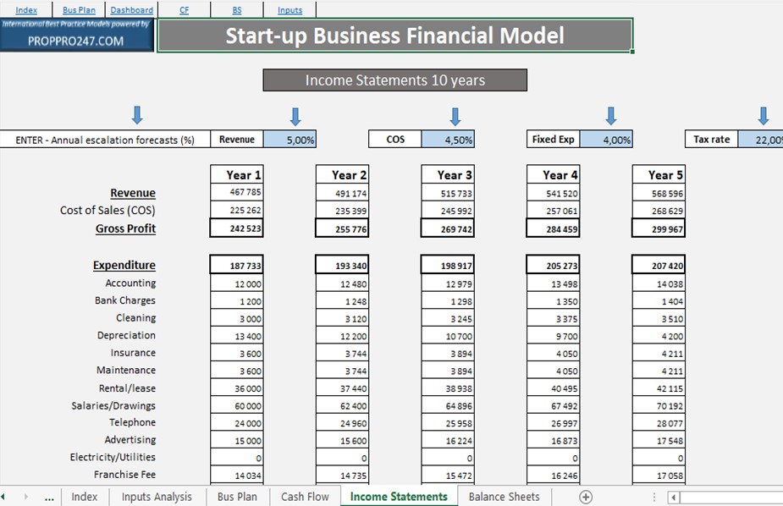This screenshot has height=506, width=783.
Task: Click the previous sheet navigation arrow
Action: (x=3, y=497)
